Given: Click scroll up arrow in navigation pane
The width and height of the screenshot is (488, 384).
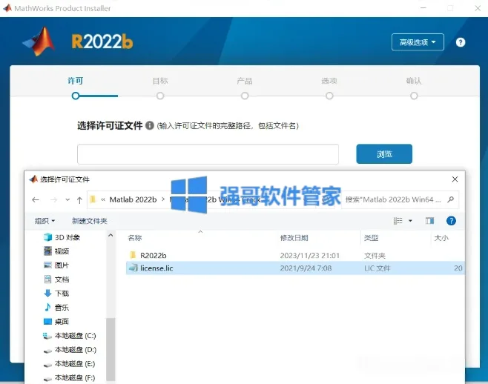Looking at the screenshot, I should point(111,236).
